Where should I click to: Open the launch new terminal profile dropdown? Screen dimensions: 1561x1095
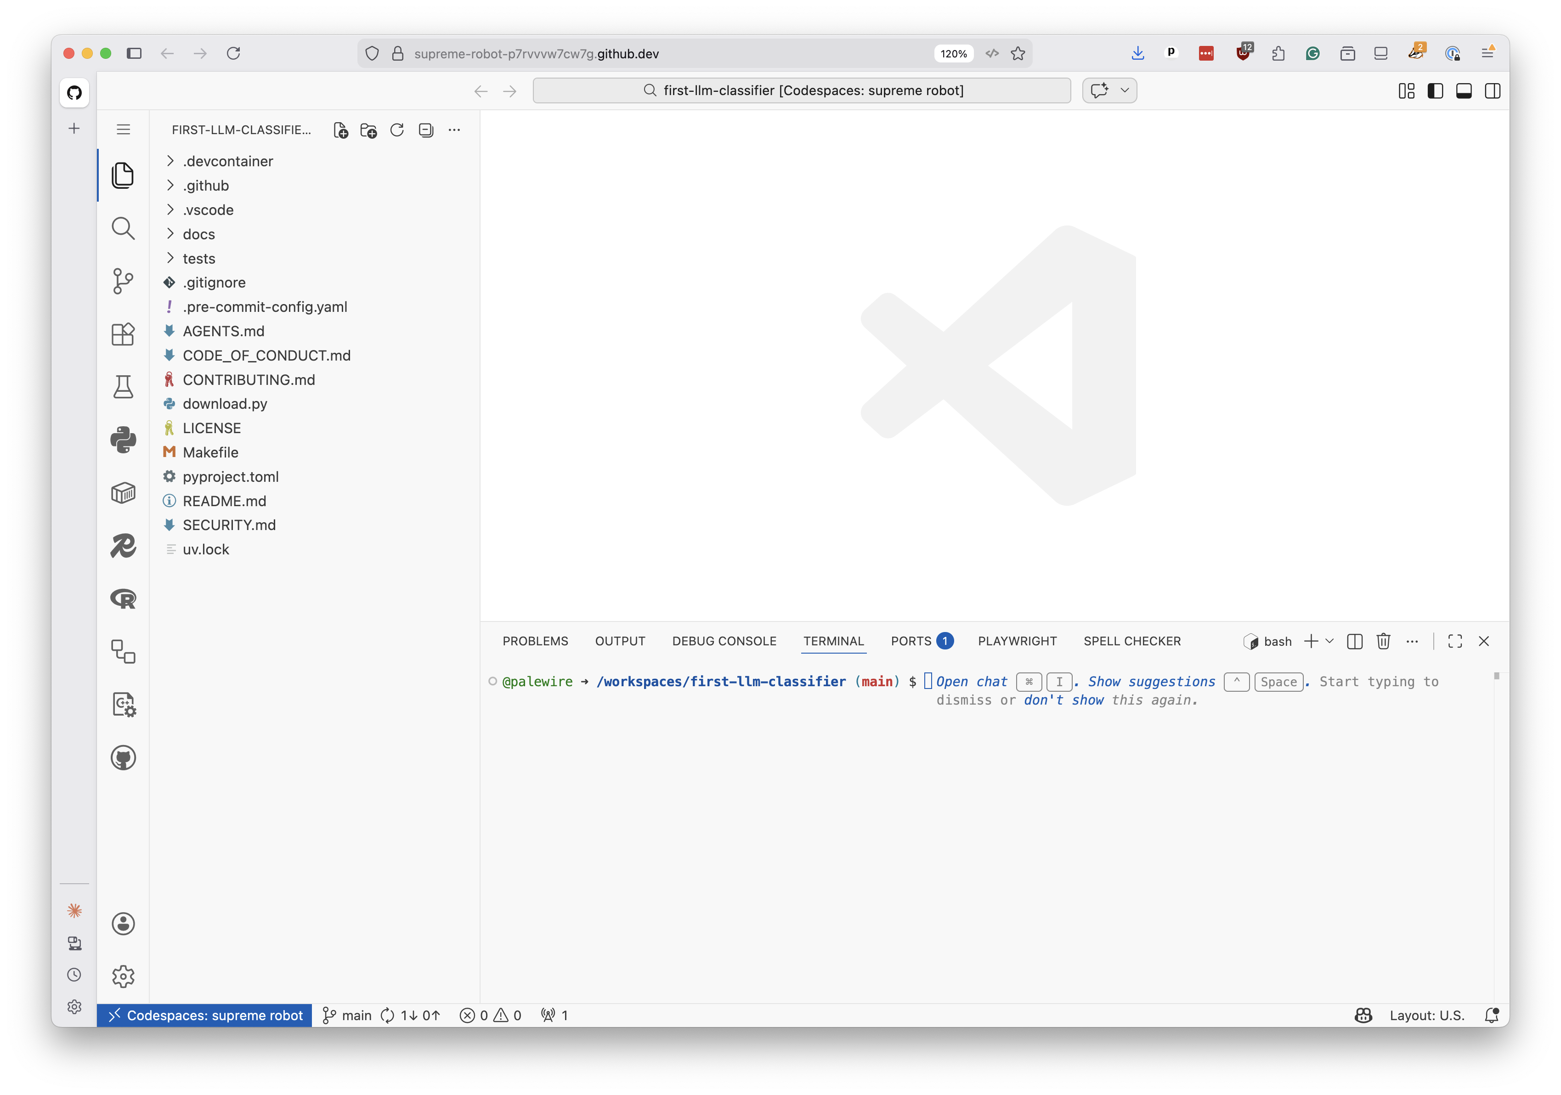point(1330,641)
